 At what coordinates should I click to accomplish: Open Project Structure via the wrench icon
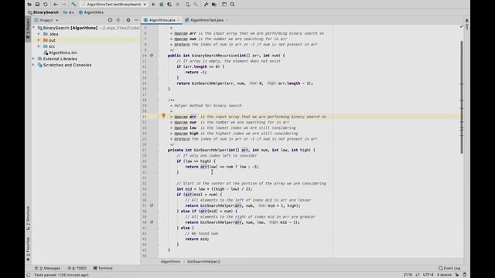[x=206, y=5]
